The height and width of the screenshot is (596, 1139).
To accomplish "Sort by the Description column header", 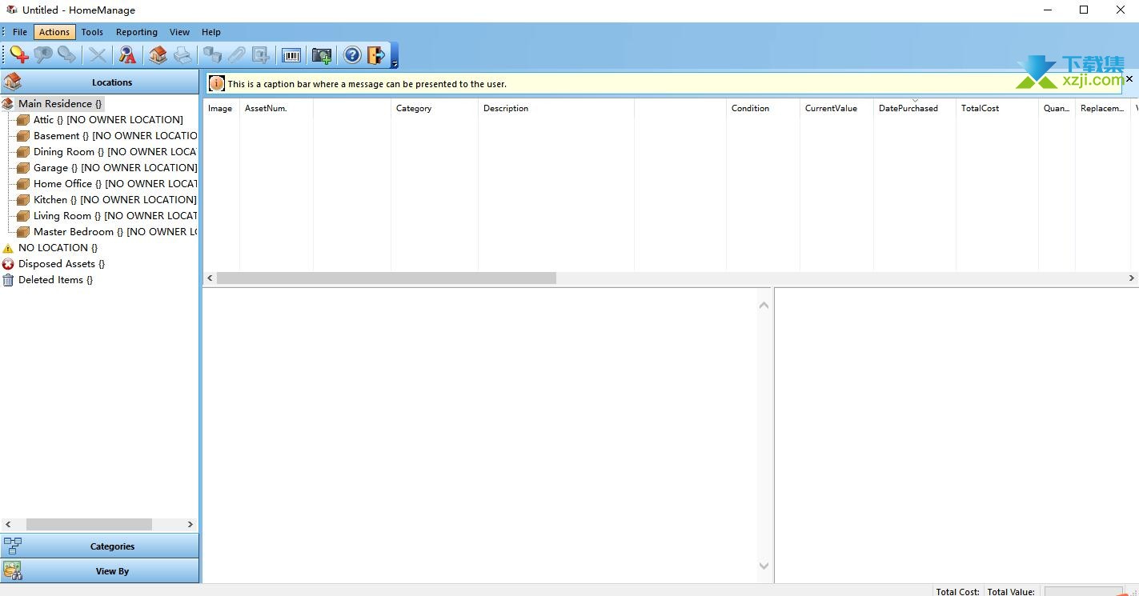I will tap(556, 108).
